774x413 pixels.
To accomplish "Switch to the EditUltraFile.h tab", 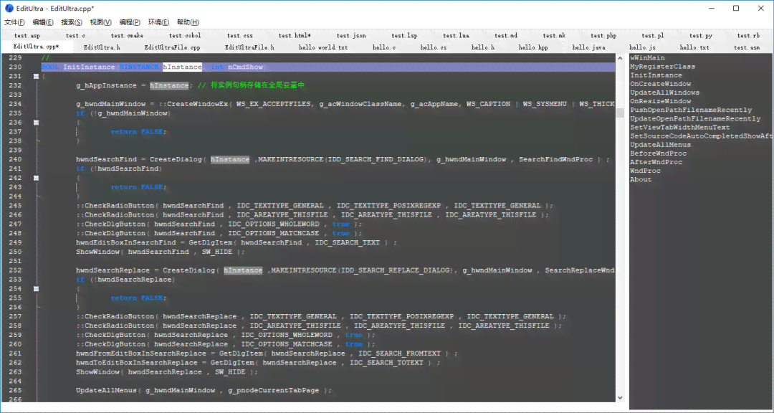I will point(249,47).
